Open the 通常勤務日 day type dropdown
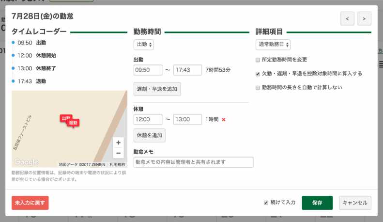Viewport: 383px width, 222px height. tap(273, 45)
